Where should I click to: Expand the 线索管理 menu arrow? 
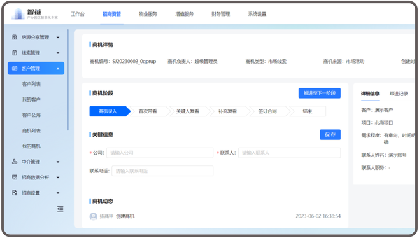[x=58, y=53]
